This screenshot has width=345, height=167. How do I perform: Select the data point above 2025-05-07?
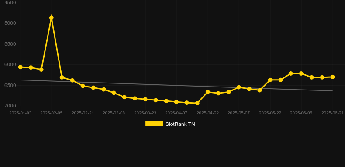239,87
